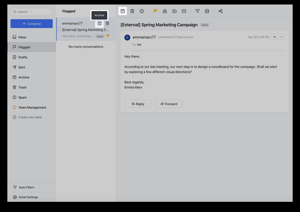Open Email Settings
This screenshot has height=212, width=300.
click(x=28, y=197)
